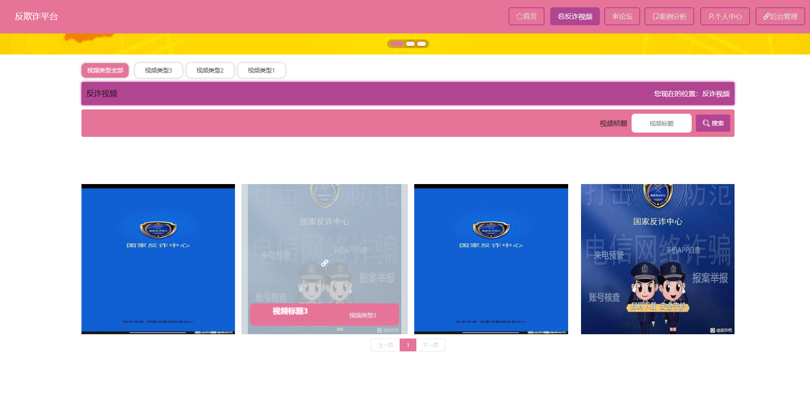
Task: Open the first blue 国家反诈中心 video thumbnail
Action: click(158, 259)
